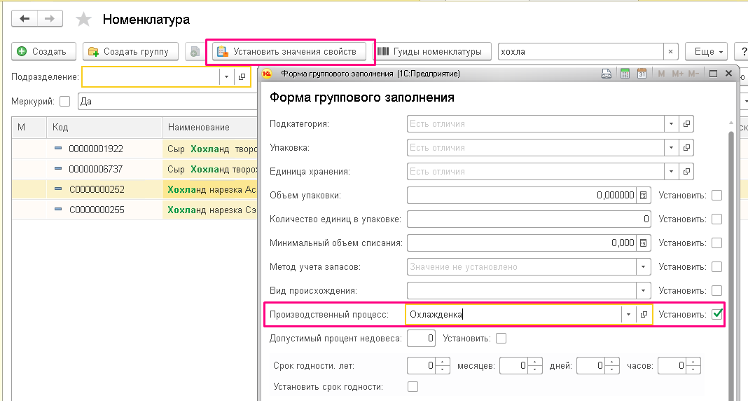Viewport: 748px width, 401px height.
Task: Expand the Упаковка dropdown
Action: (671, 147)
